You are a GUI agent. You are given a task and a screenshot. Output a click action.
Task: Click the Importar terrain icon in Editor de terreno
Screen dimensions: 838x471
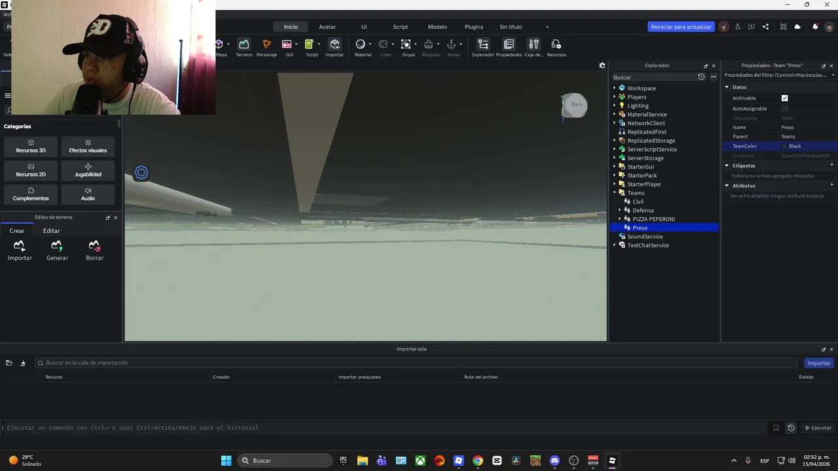coord(20,246)
